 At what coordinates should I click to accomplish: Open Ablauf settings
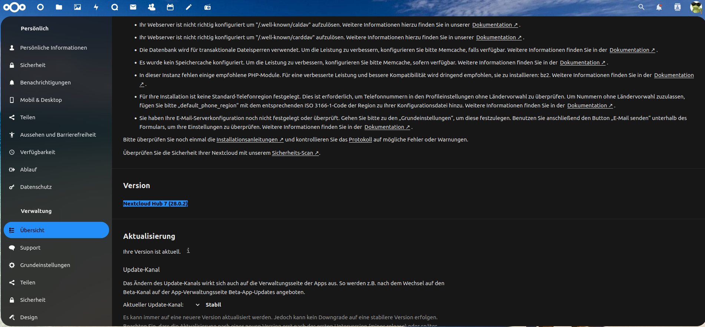[56, 170]
